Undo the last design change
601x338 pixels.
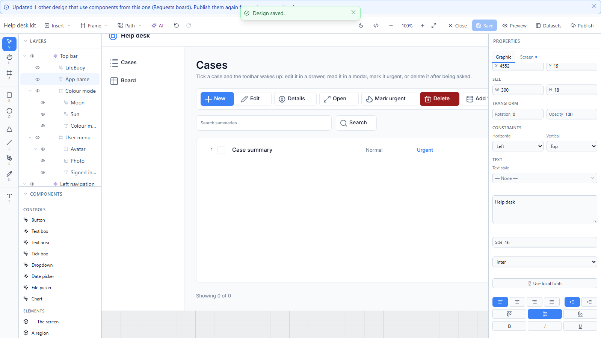[x=177, y=26]
